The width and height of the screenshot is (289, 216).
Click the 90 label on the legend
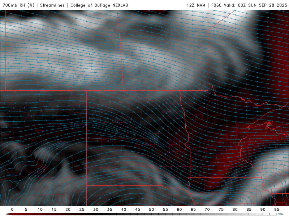point(263,210)
